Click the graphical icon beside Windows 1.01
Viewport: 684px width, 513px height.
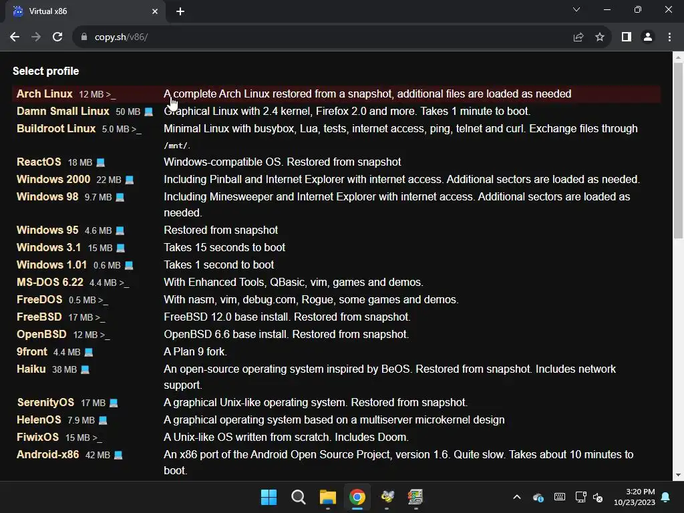click(129, 265)
